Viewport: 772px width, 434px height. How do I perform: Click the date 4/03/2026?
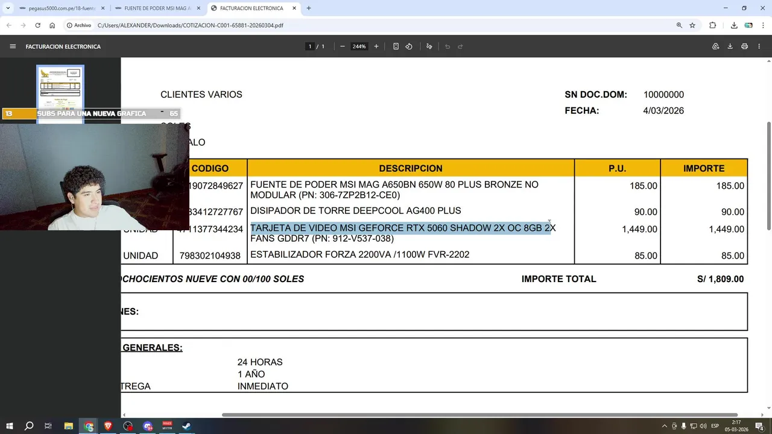click(x=663, y=111)
